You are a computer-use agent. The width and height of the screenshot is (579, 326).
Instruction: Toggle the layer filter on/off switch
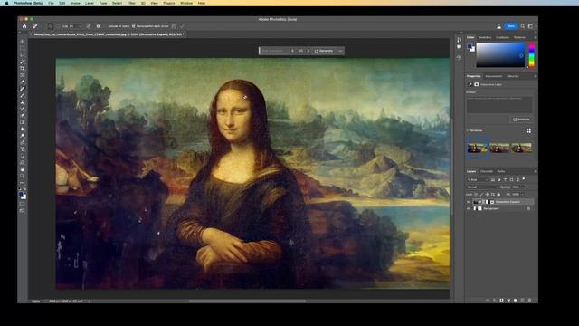coord(524,179)
